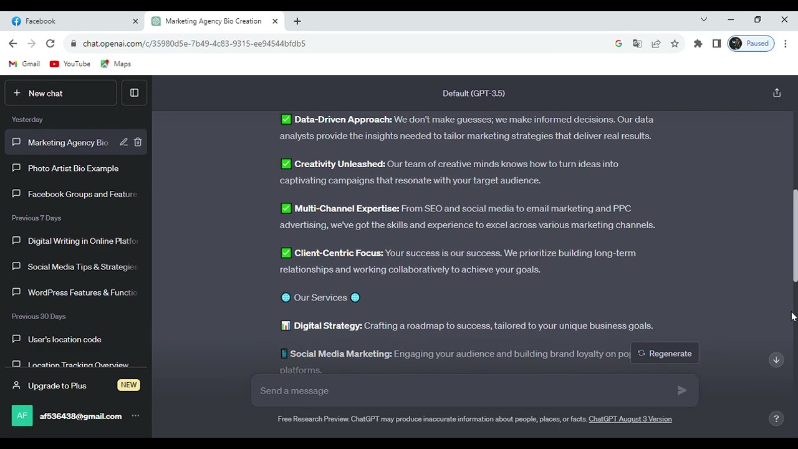Open Social Media Tips & Strategies chat
The image size is (798, 449).
(76, 267)
